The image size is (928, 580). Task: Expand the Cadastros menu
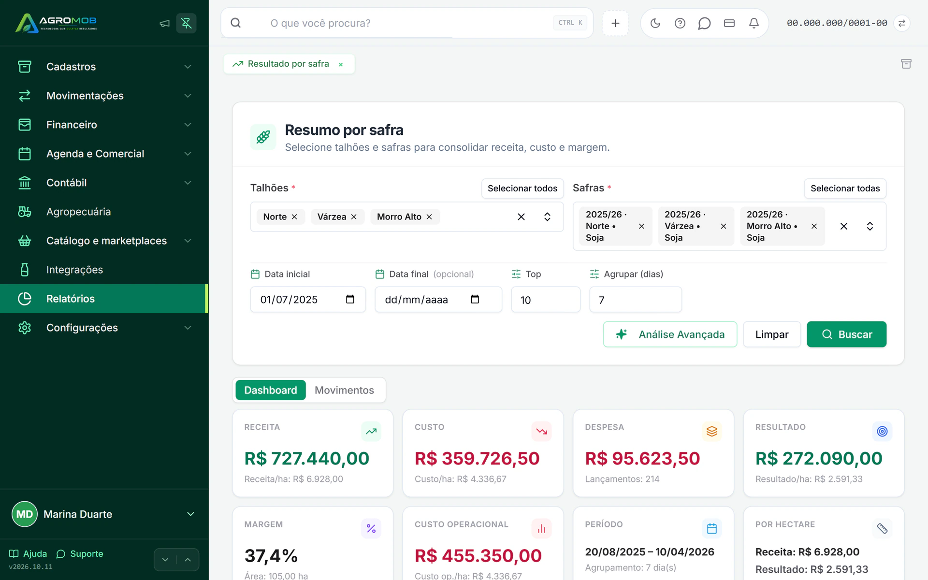point(104,67)
